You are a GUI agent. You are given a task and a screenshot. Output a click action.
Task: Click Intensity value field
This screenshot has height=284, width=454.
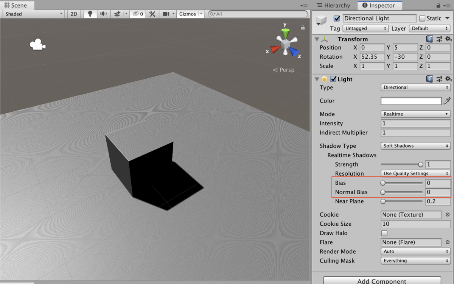coord(415,123)
